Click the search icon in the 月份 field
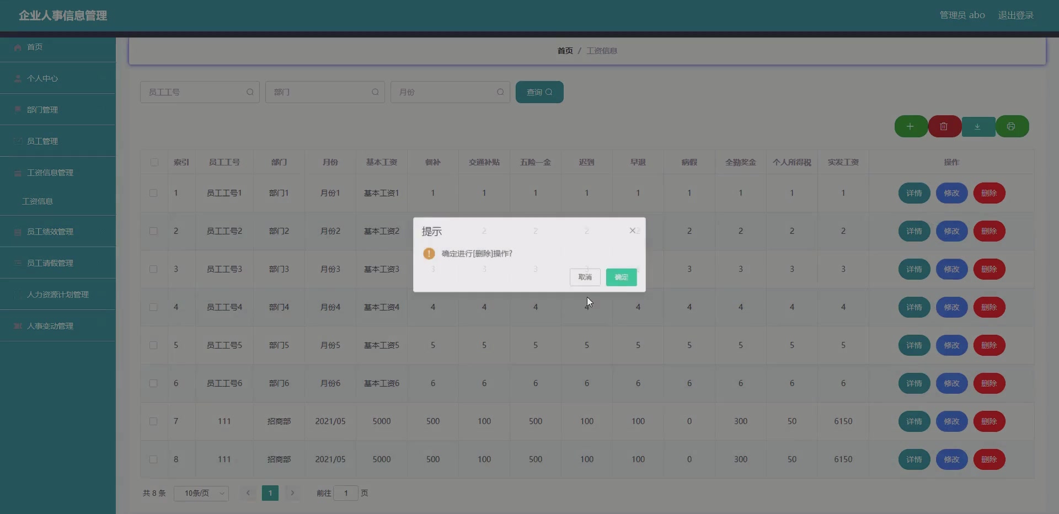 click(x=500, y=92)
